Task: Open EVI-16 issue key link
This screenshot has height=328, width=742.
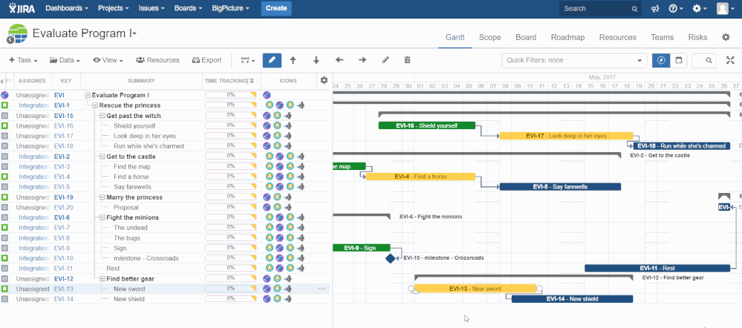Action: pyautogui.click(x=63, y=126)
